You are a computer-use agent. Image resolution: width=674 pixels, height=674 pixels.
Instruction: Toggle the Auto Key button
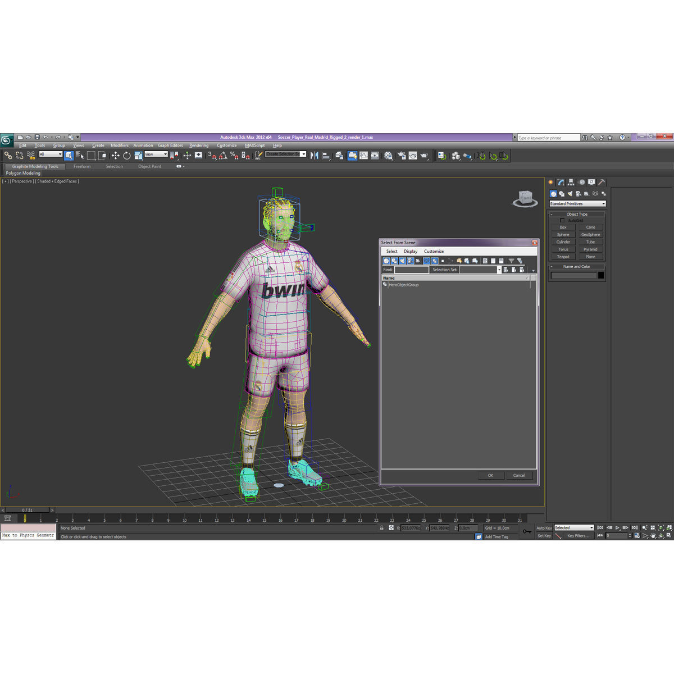point(544,528)
